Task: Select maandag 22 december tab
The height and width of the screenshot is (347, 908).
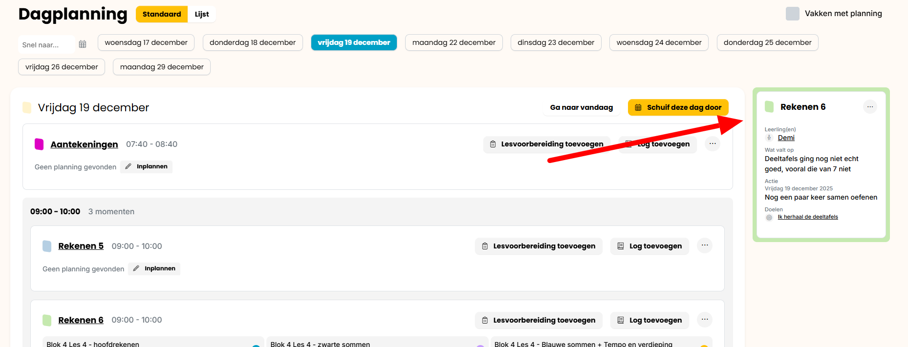Action: pos(454,42)
